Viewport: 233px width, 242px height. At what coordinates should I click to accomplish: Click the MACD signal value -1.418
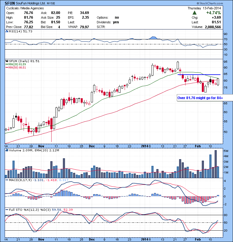pos(51,180)
